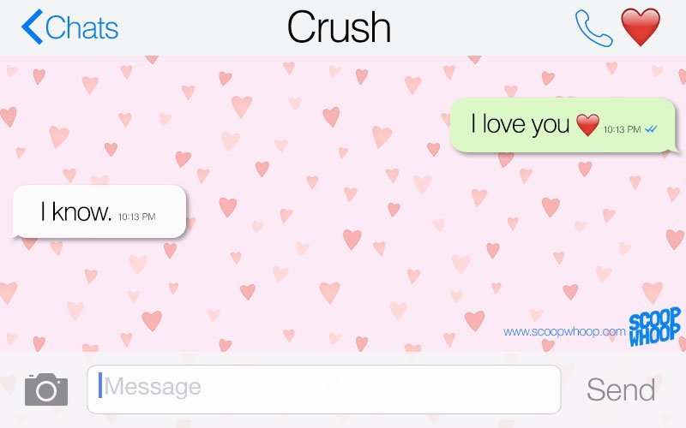This screenshot has width=686, height=428.
Task: Tap the blinking text cursor in field
Action: pos(100,386)
